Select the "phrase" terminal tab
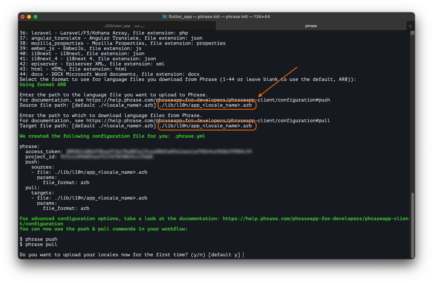433x283 pixels. 311,26
